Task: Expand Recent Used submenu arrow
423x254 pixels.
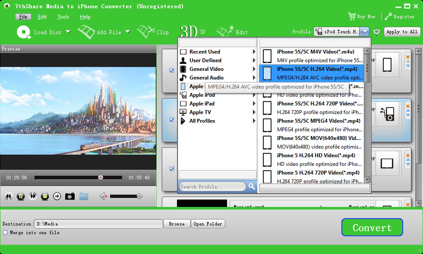Action: click(x=254, y=51)
